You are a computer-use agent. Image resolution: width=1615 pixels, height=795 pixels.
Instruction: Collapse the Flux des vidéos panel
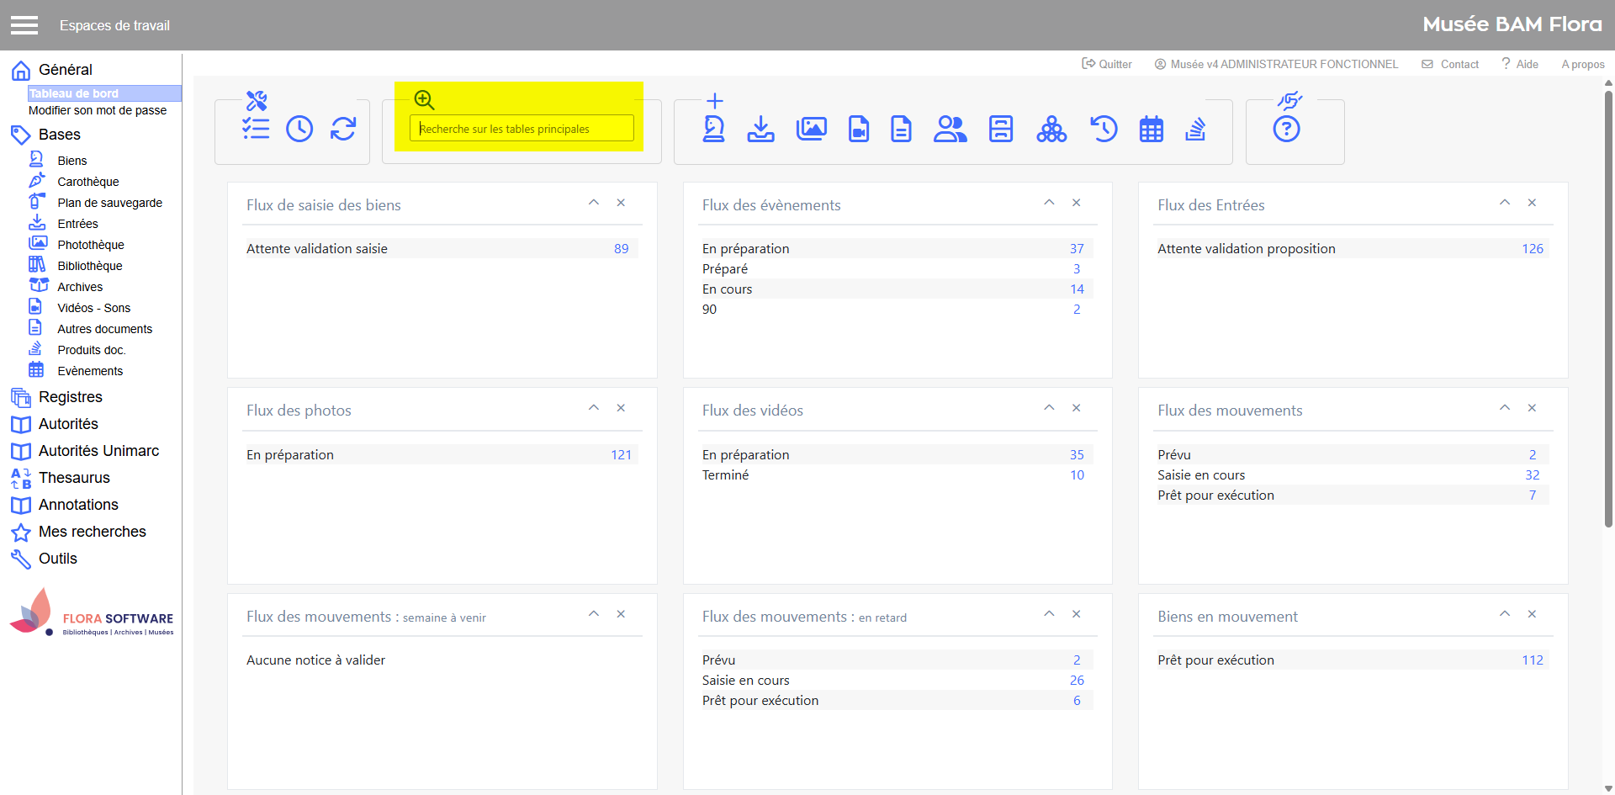[1049, 408]
